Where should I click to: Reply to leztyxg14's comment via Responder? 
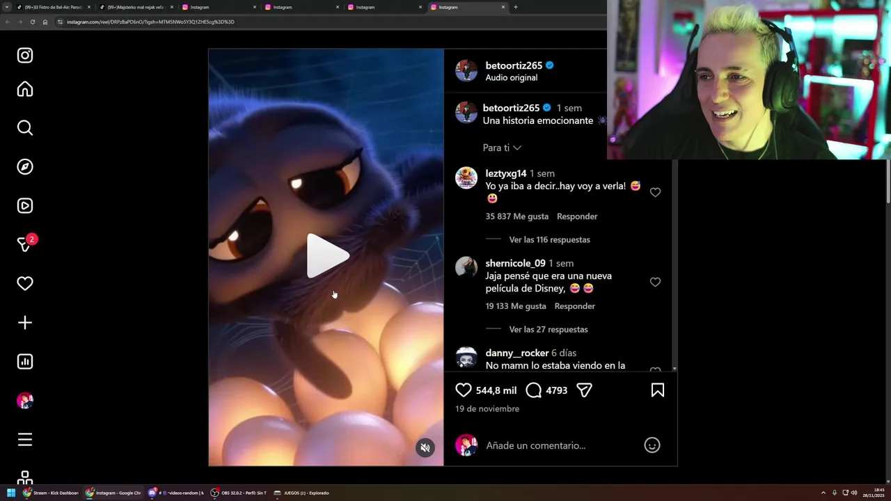[x=577, y=216]
